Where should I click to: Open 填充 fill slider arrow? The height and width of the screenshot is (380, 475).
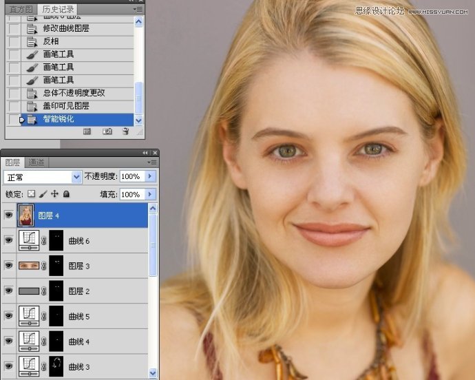pos(150,194)
